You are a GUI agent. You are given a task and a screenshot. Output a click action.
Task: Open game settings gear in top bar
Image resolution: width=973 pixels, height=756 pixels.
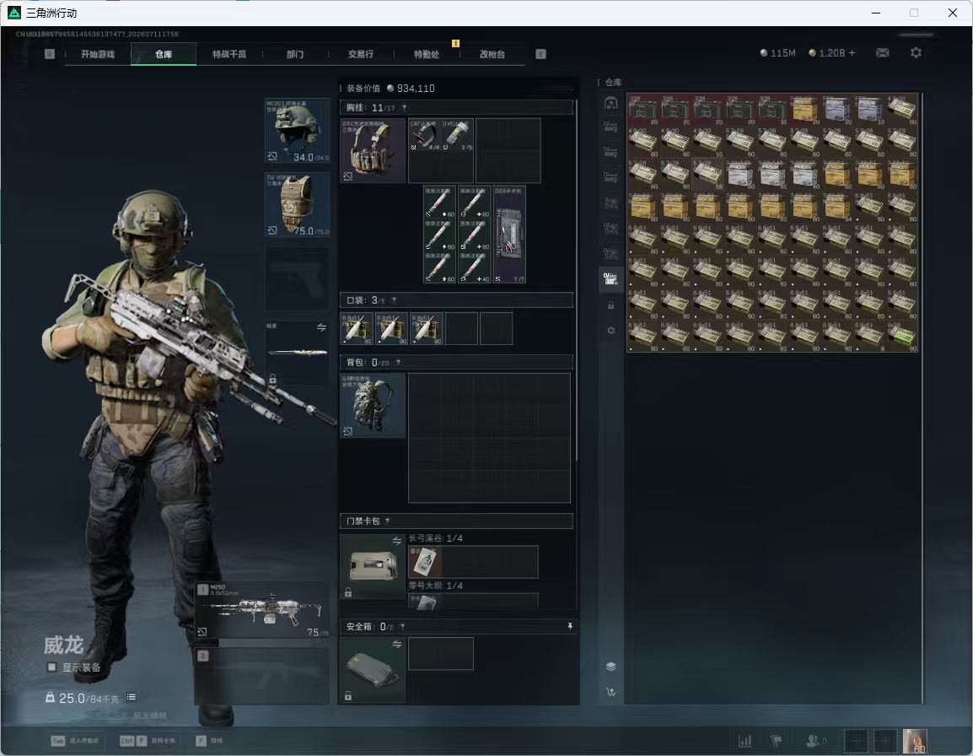(916, 53)
